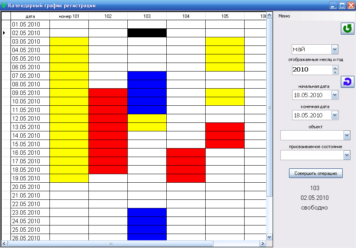Click the vertical scrollbar down arrow
The width and height of the screenshot is (356, 248).
coord(269,237)
